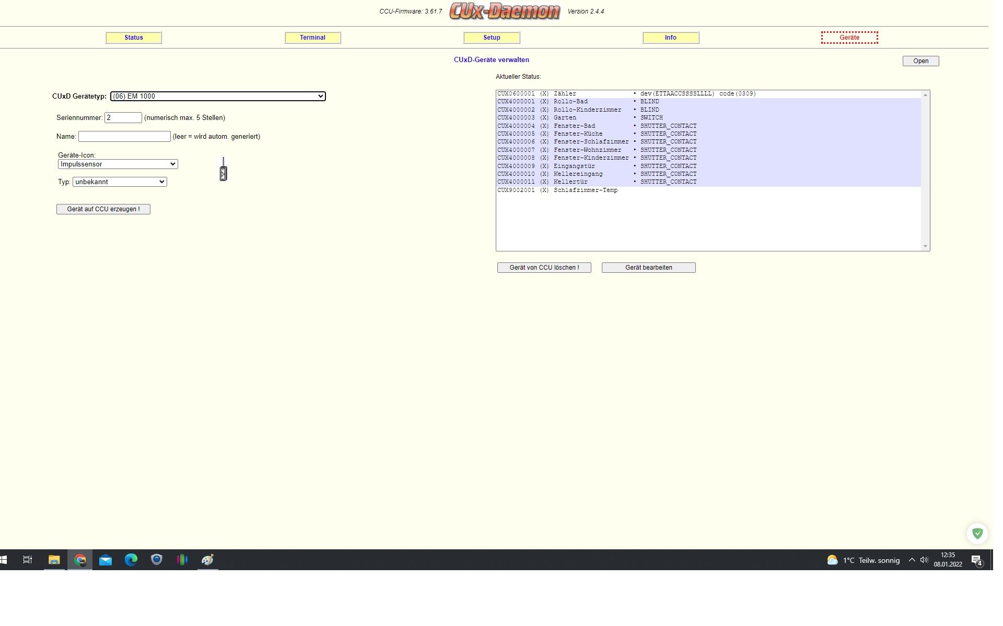This screenshot has height=626, width=1003.
Task: Click the Task View taskbar icon
Action: point(28,560)
